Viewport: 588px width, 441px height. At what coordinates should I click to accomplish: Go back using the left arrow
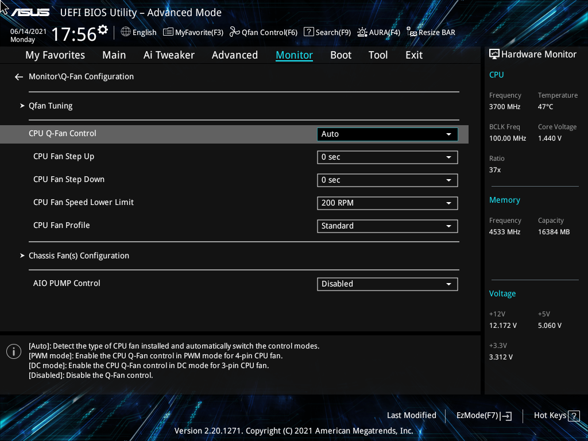point(19,77)
